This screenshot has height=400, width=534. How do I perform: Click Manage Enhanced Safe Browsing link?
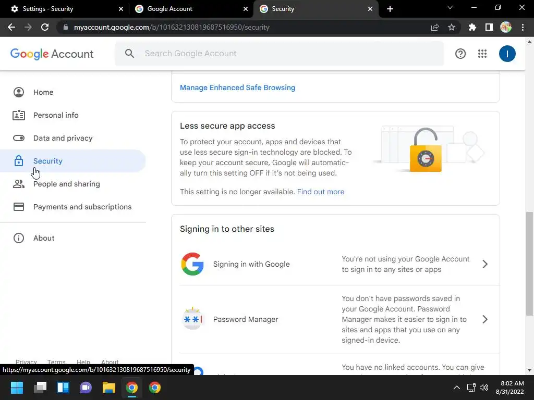pyautogui.click(x=237, y=87)
